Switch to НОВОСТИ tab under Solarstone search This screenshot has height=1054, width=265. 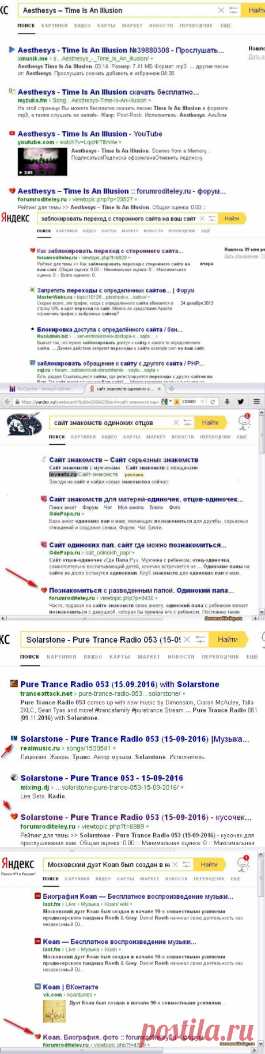[181, 657]
